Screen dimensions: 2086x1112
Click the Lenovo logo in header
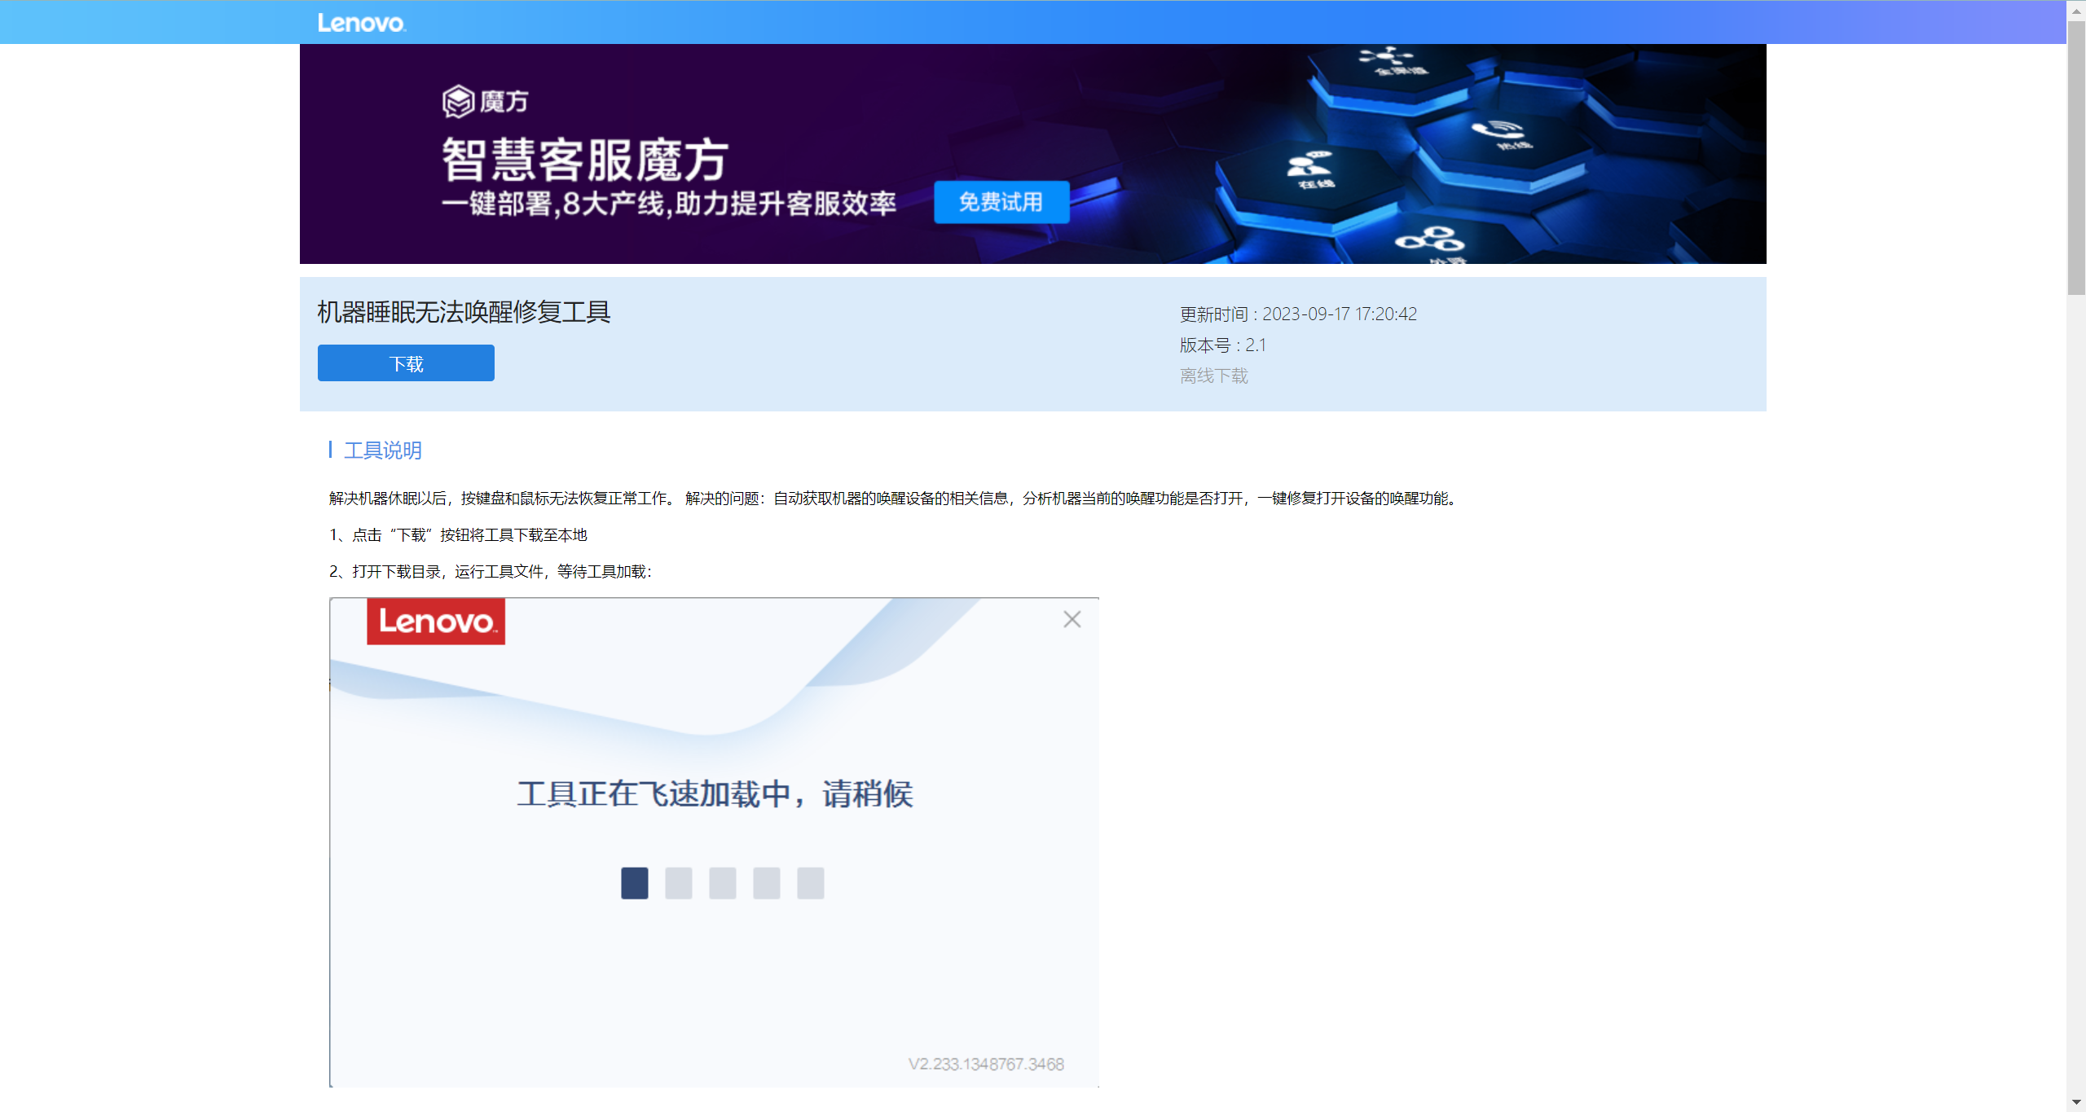[361, 23]
